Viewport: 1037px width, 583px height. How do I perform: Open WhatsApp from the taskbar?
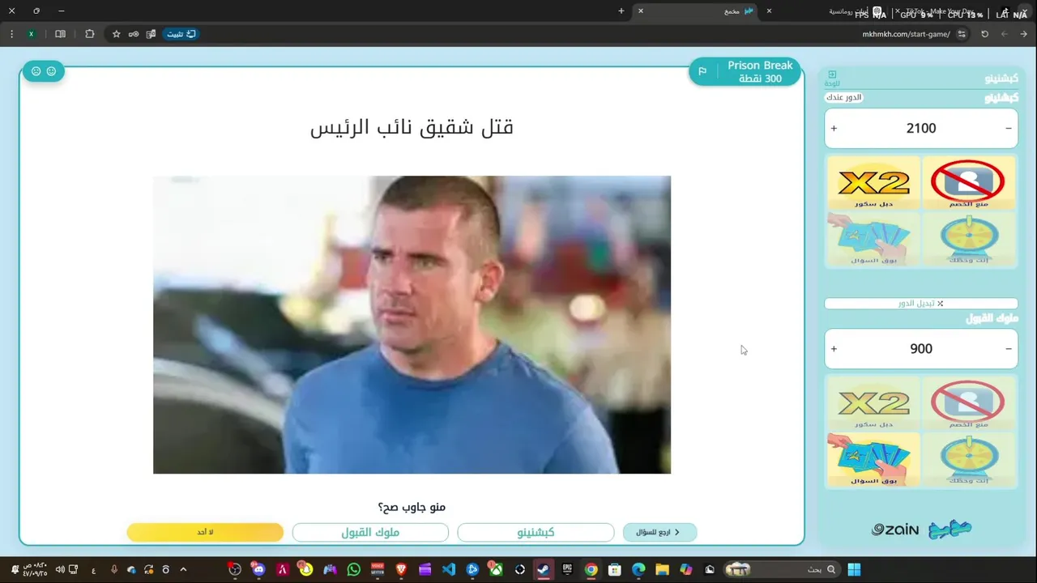[x=353, y=570]
